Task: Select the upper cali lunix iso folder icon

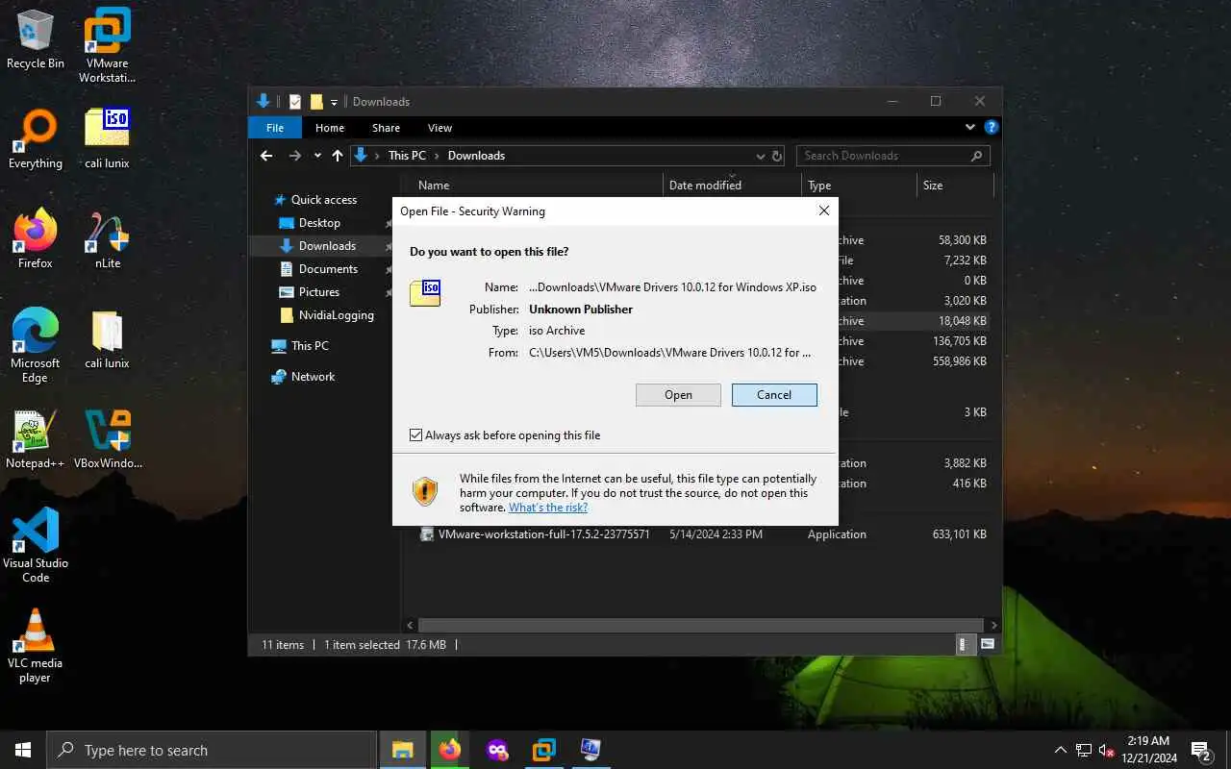Action: pyautogui.click(x=107, y=138)
